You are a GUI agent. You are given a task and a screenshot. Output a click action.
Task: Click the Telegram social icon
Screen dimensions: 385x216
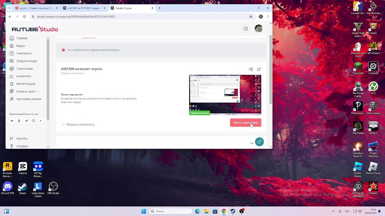click(x=26, y=121)
